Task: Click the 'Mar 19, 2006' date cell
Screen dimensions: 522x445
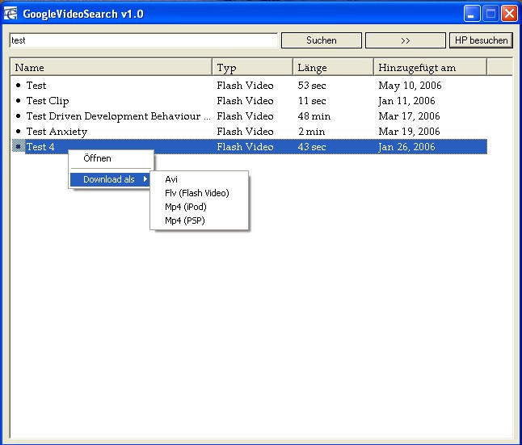Action: [409, 131]
